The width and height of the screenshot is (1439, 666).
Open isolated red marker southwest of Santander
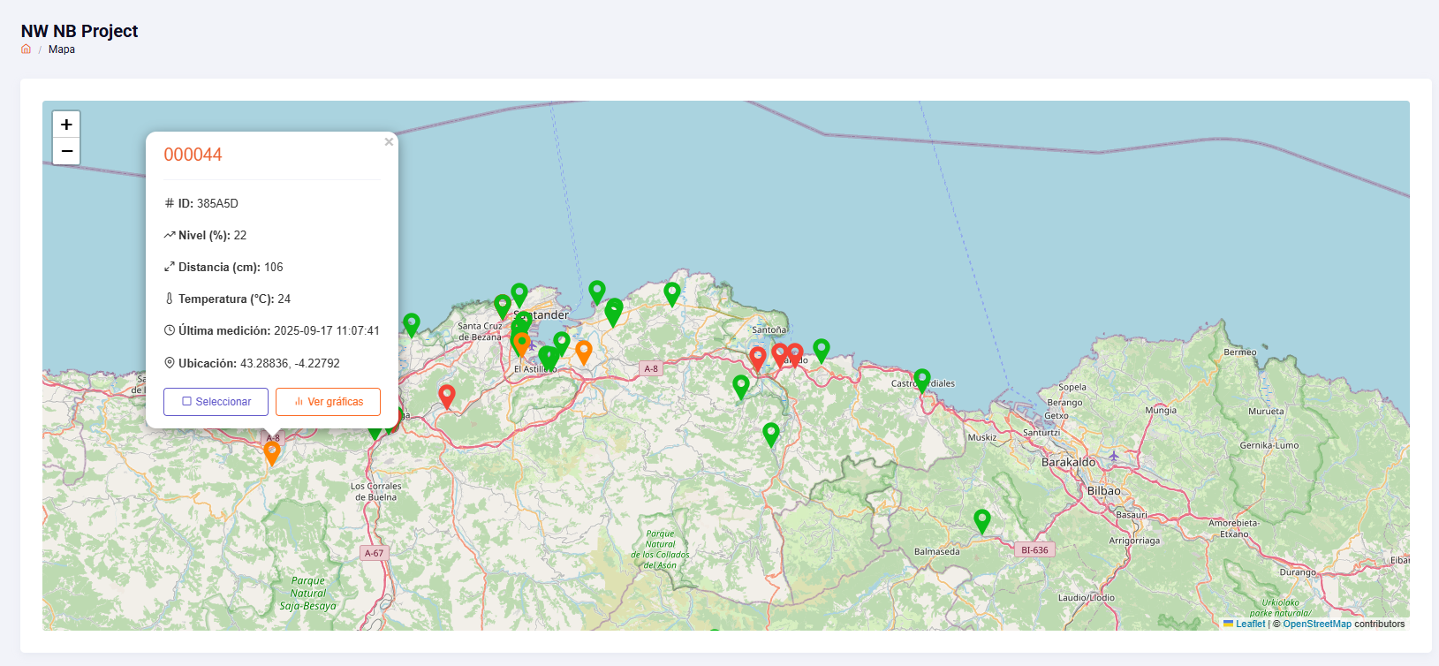447,397
